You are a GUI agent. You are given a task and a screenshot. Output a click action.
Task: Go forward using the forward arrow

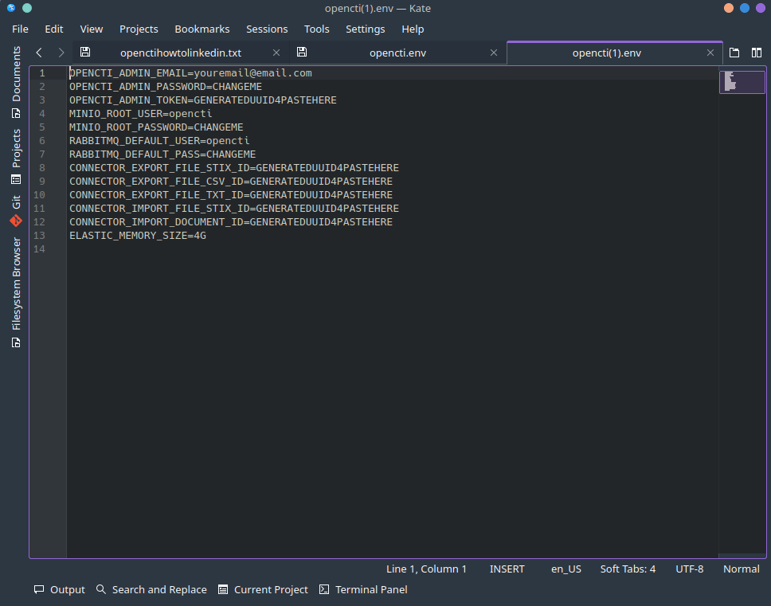pyautogui.click(x=61, y=52)
